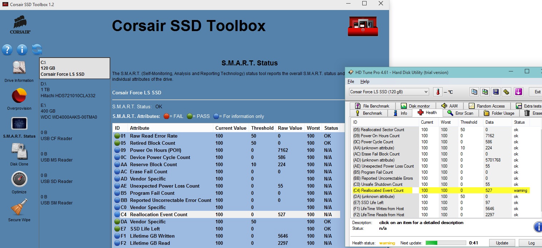The height and width of the screenshot is (248, 542).
Task: Click the purple download arrow icon
Action: click(518, 92)
